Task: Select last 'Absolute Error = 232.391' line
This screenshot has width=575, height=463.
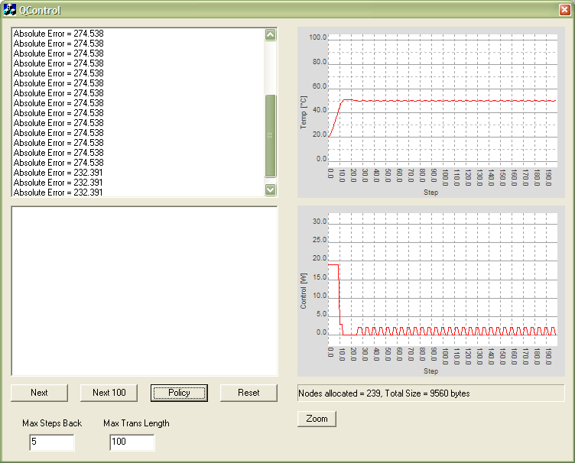Action: (58, 193)
